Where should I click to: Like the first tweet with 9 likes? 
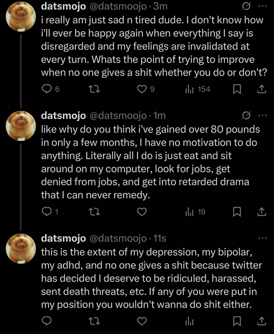(x=141, y=89)
